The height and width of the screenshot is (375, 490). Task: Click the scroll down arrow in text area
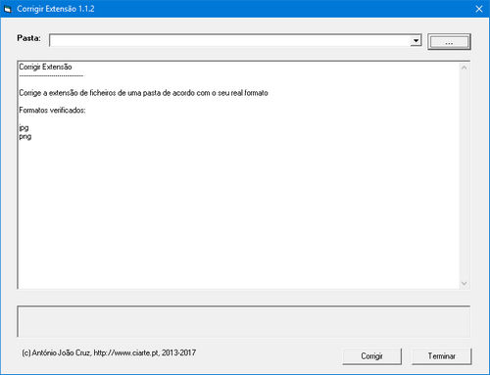click(x=464, y=283)
